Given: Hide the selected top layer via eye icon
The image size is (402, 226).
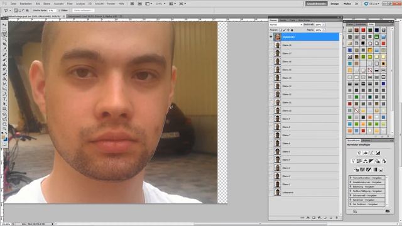Looking at the screenshot, I should tap(271, 37).
